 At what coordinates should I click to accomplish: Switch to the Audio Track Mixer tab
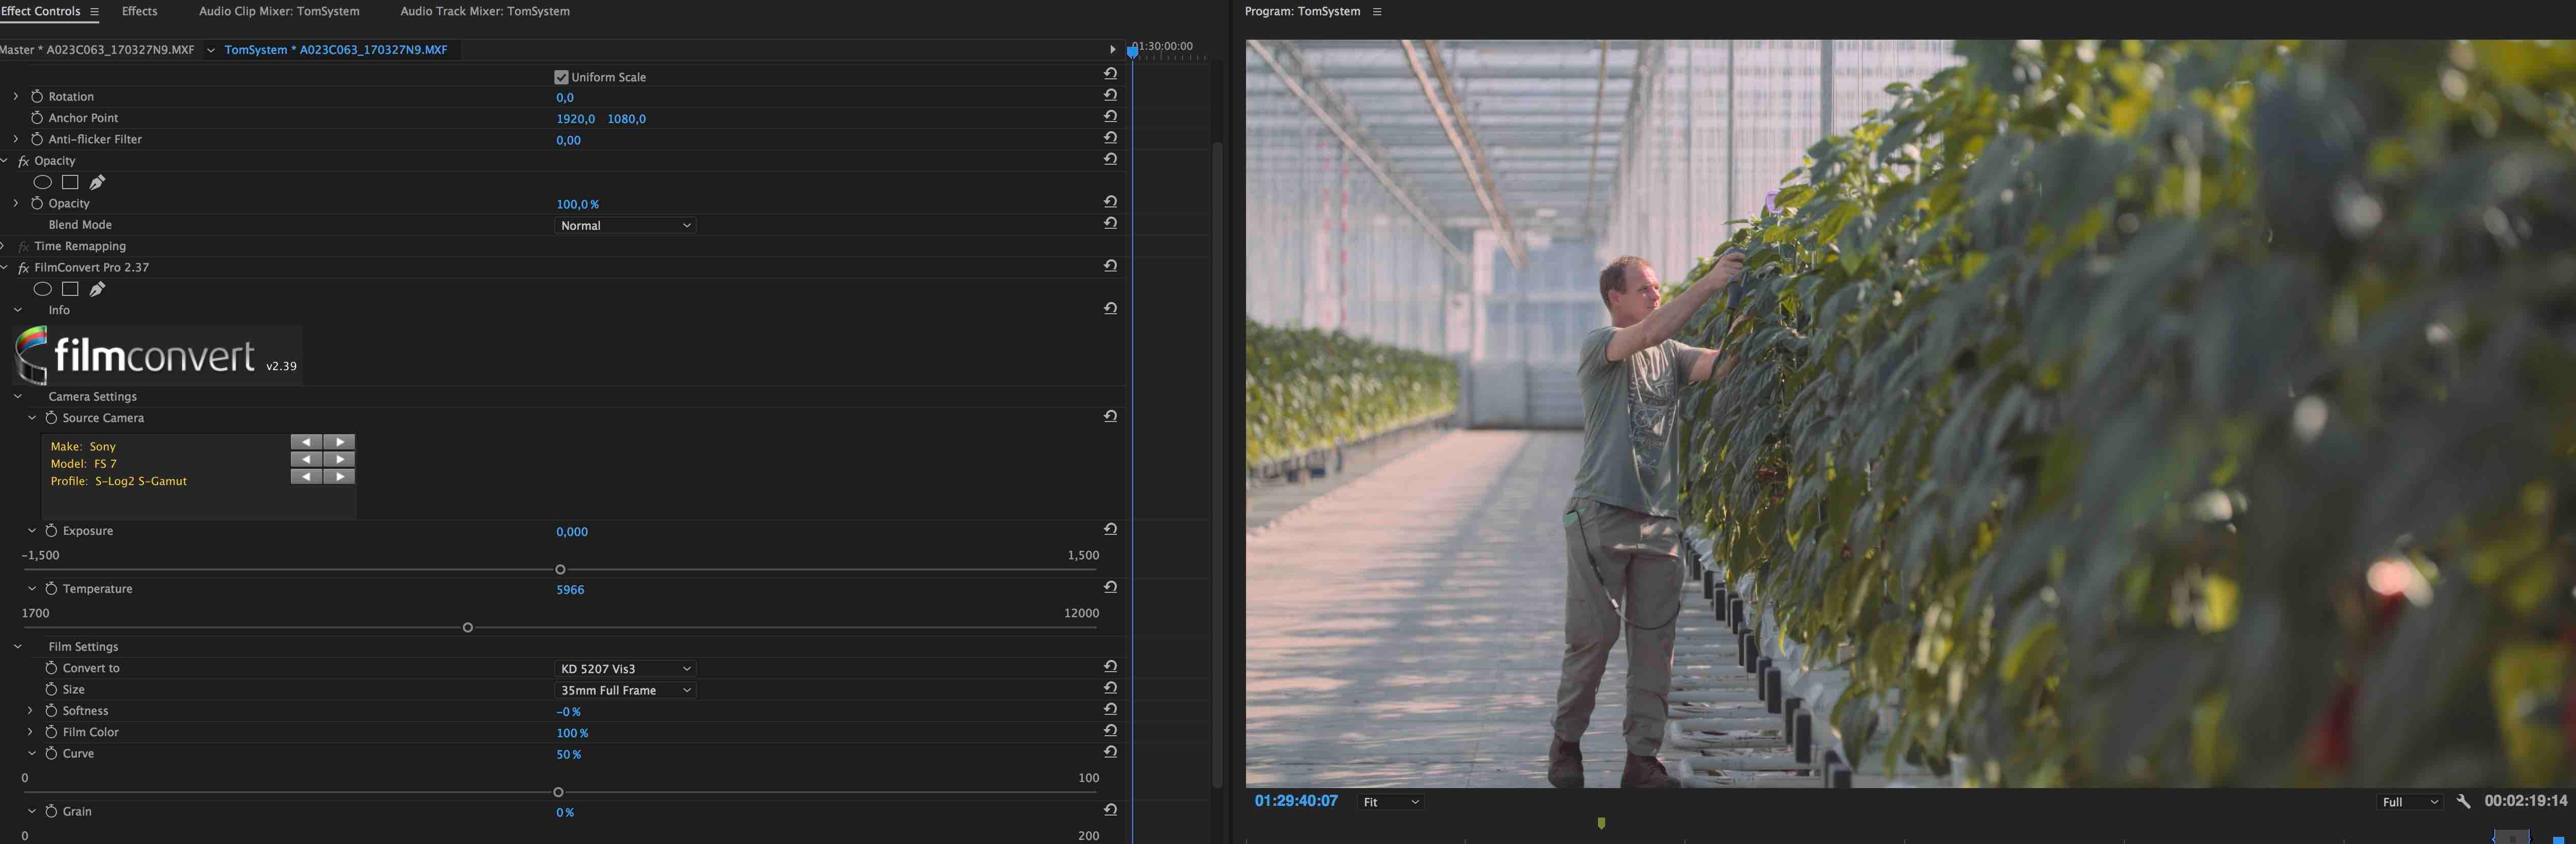[485, 11]
